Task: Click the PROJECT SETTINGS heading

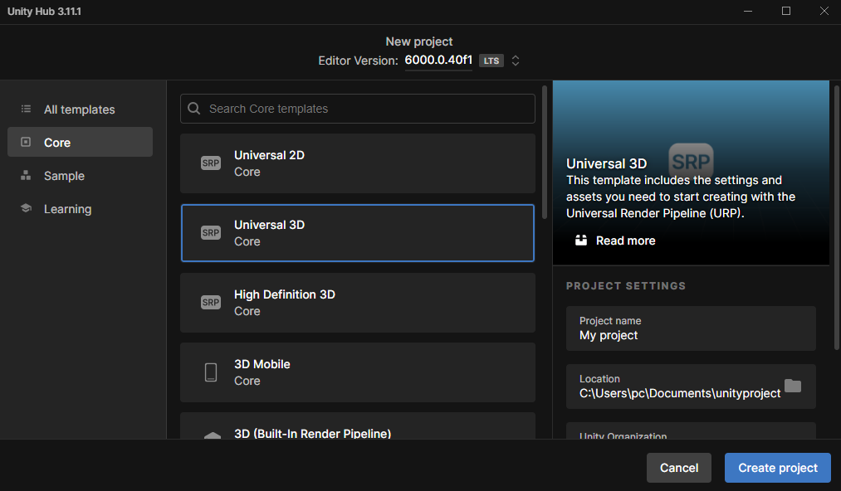Action: (x=626, y=285)
